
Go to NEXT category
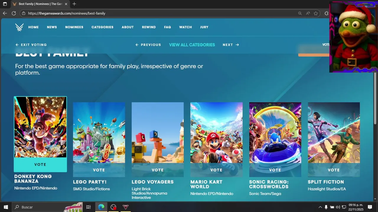231,45
